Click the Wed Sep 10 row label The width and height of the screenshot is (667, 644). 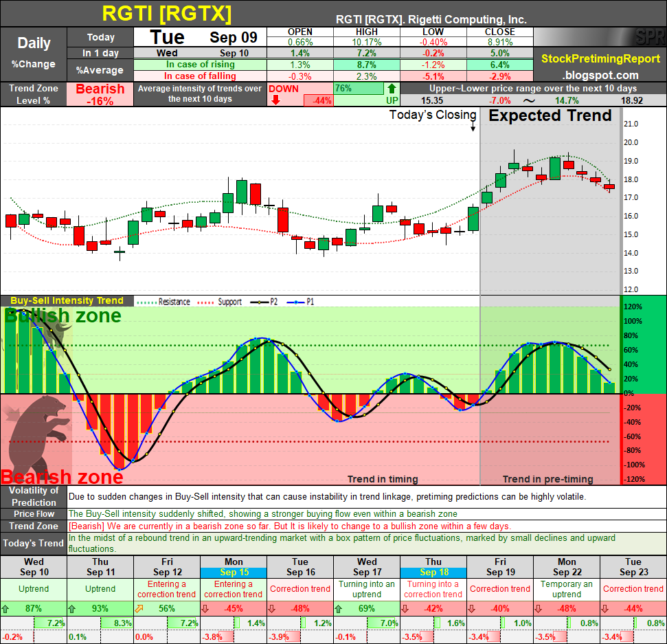(x=200, y=53)
